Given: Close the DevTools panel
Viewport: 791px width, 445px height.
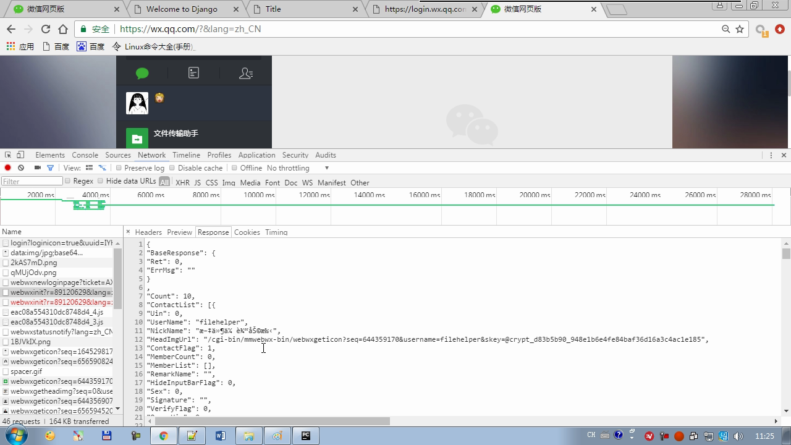Looking at the screenshot, I should pos(784,155).
